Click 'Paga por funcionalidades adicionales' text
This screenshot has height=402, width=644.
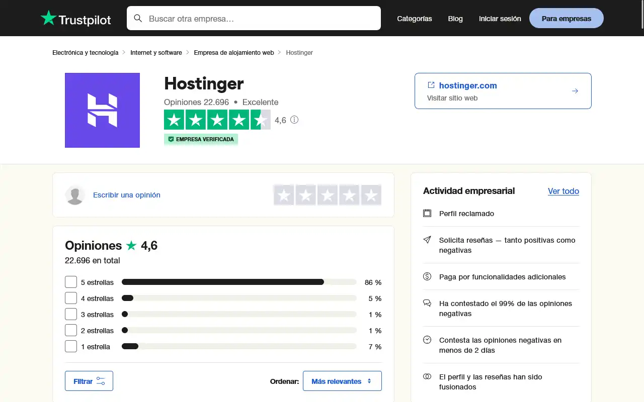502,277
